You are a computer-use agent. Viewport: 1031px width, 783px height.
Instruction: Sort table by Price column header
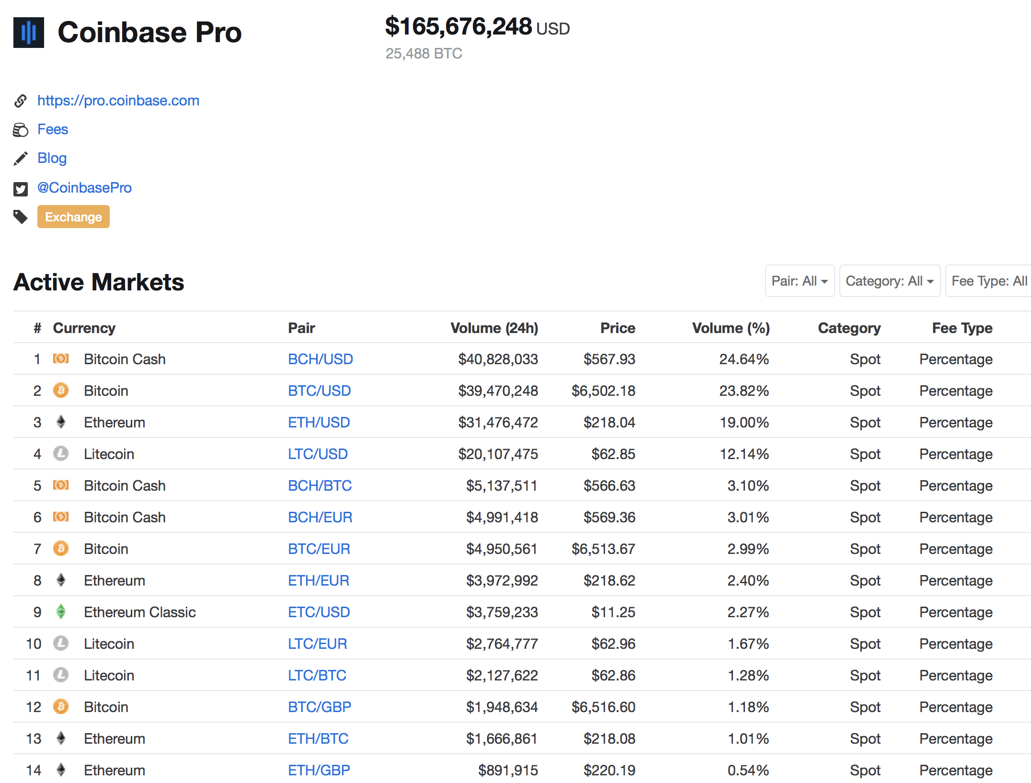[618, 328]
